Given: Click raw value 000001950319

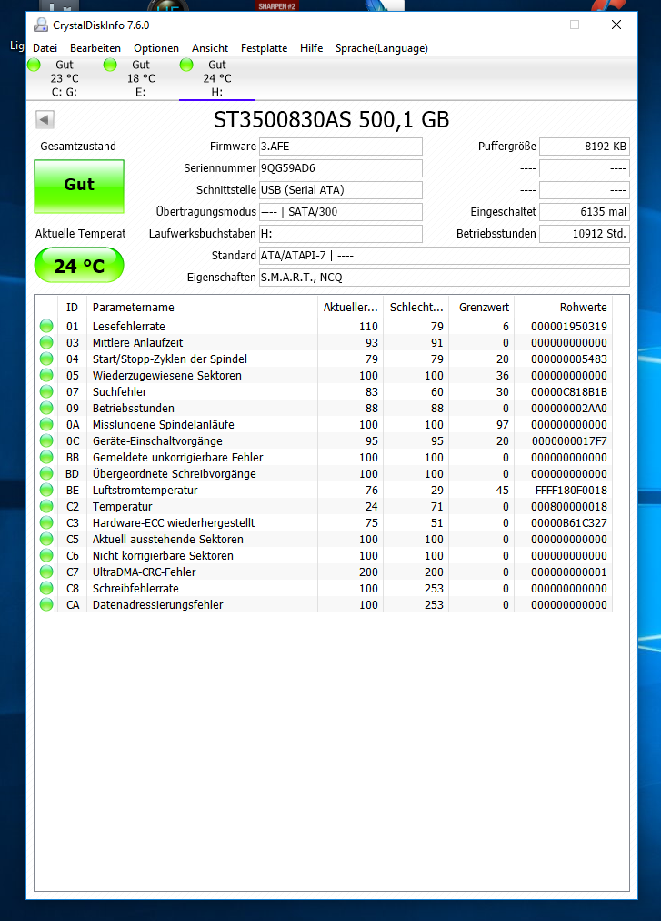Looking at the screenshot, I should 569,326.
